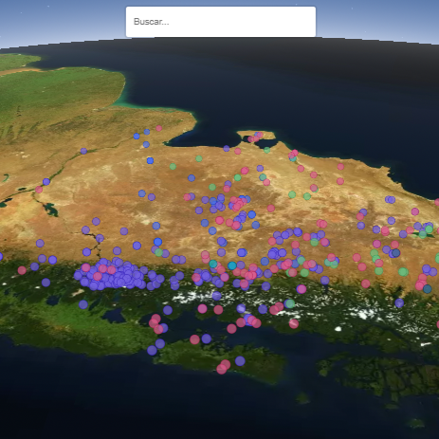Choose the dark blue marker at the far eastern edge

(428, 289)
